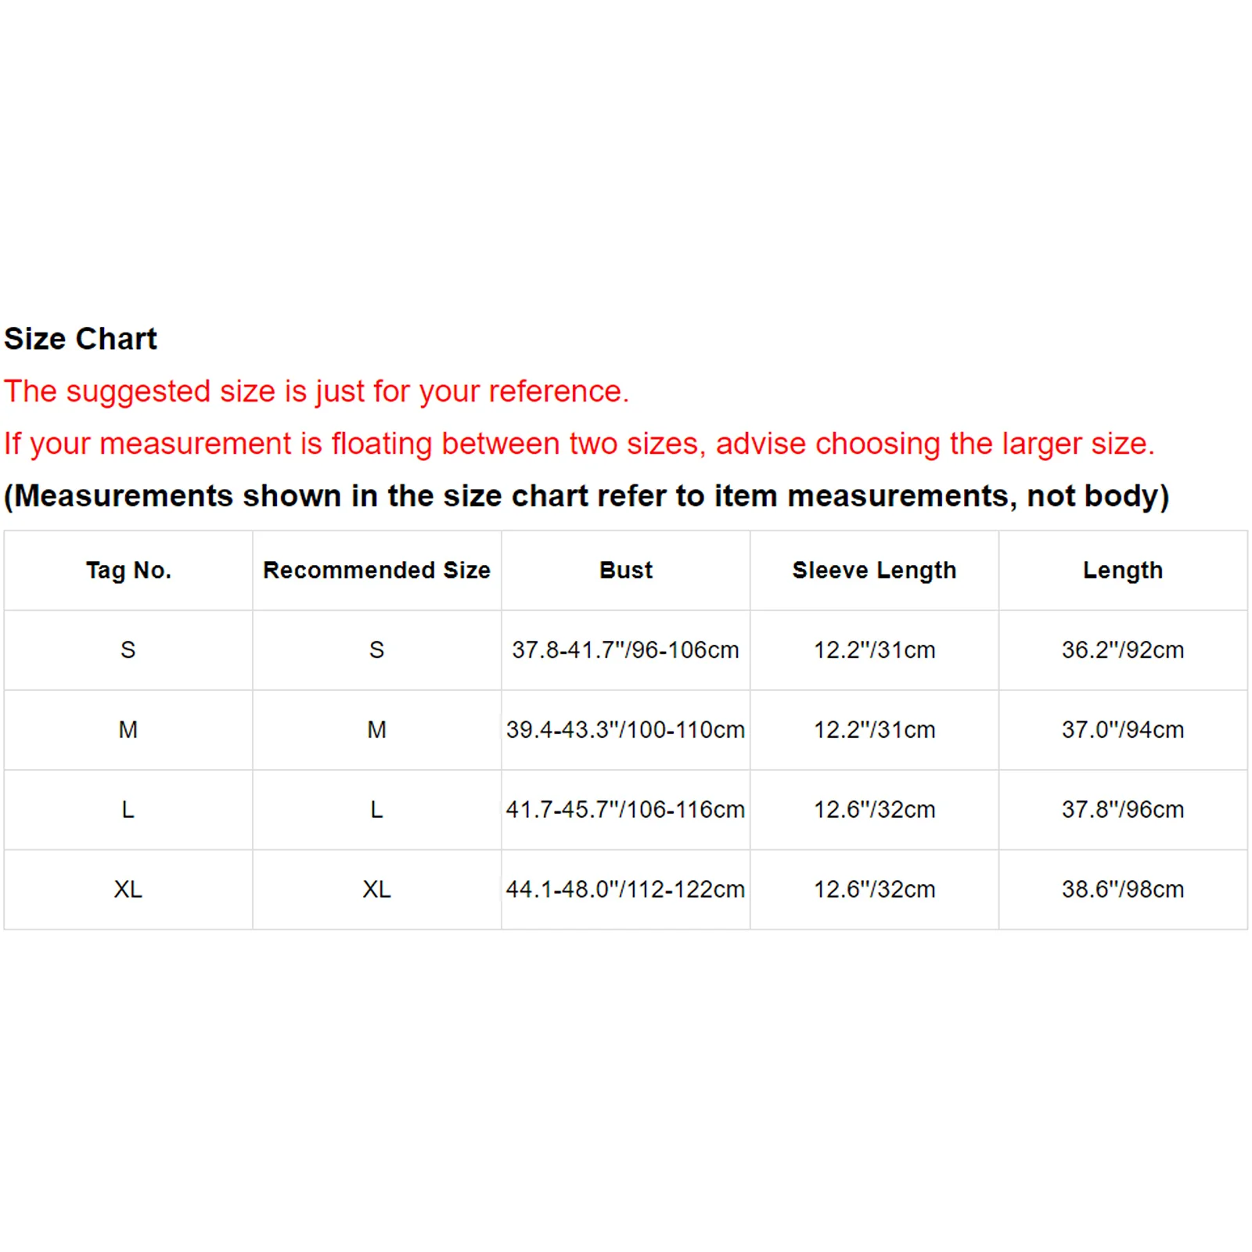Click the bold item measurements note in parentheses

pos(586,496)
